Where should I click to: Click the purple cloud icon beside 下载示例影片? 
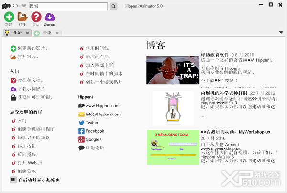[x=13, y=89]
